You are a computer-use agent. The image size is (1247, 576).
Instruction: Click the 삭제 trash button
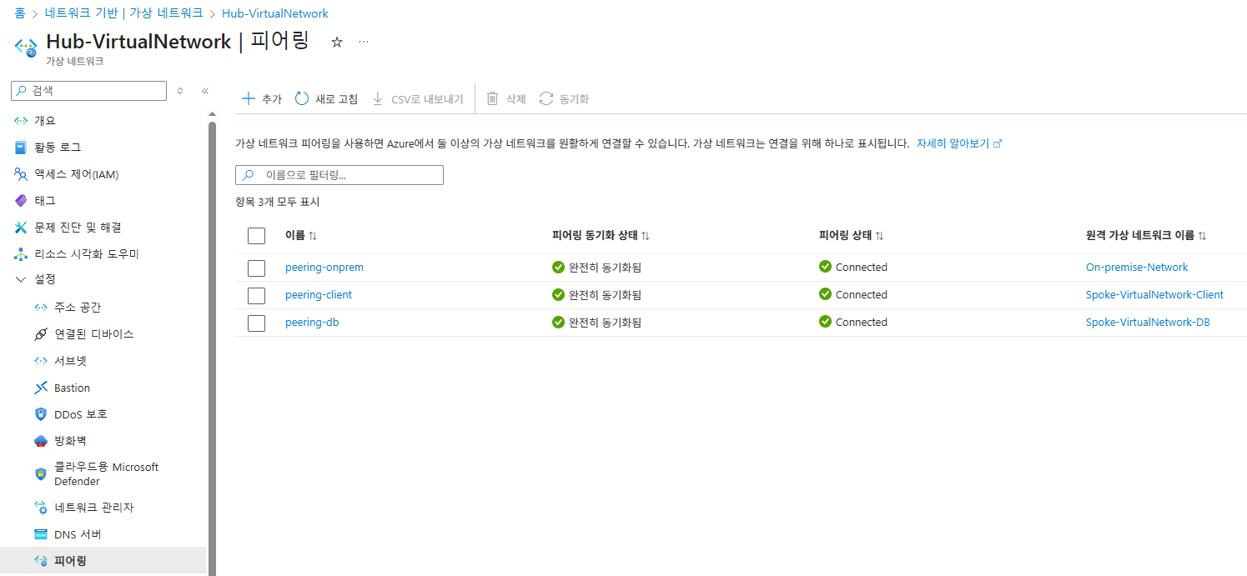click(x=506, y=99)
